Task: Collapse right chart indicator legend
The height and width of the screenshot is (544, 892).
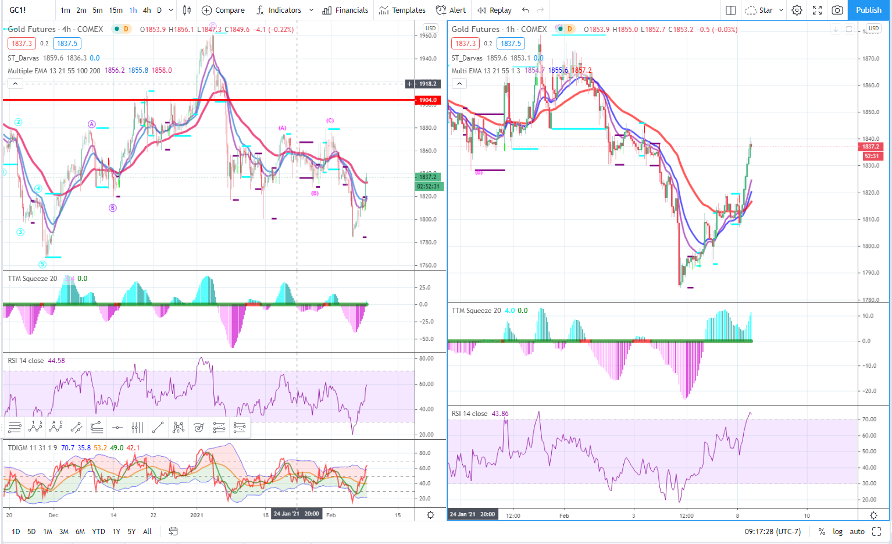Action: [x=459, y=84]
